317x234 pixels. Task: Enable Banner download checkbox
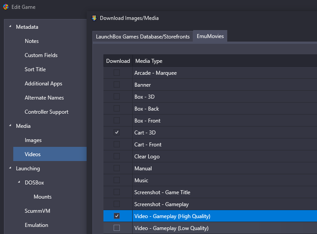tap(117, 84)
